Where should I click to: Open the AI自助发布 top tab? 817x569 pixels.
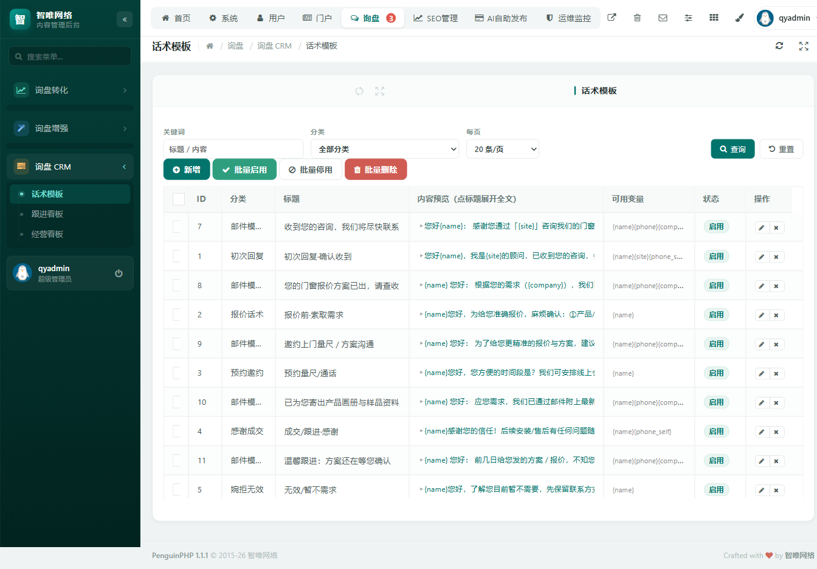point(501,18)
